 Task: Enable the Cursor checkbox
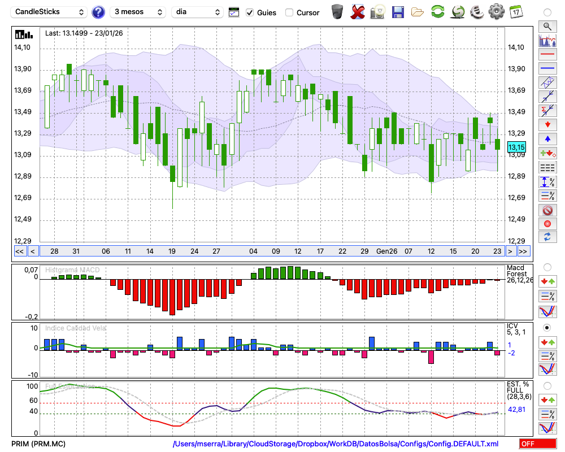tap(289, 12)
